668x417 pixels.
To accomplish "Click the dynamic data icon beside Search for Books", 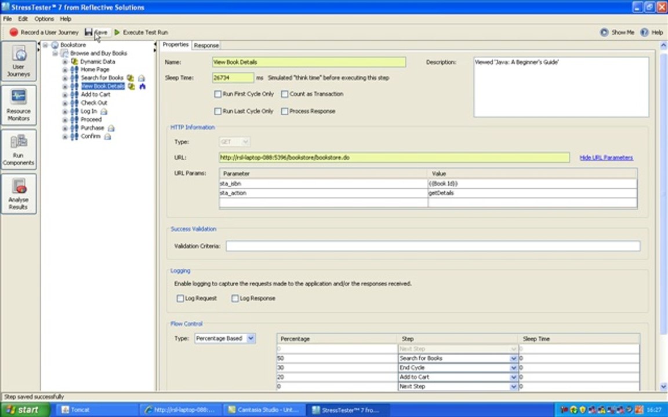I will (x=130, y=78).
